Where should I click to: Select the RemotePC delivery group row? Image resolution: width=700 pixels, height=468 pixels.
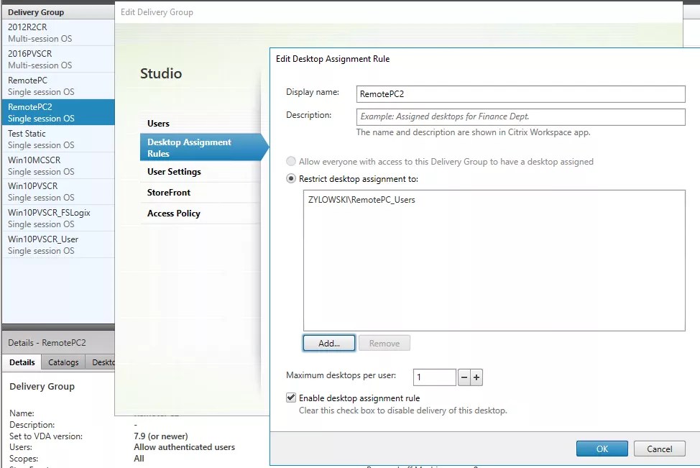click(x=58, y=86)
